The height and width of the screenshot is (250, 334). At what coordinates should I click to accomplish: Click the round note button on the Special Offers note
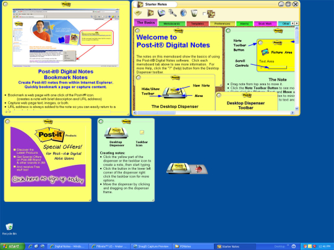7,122
